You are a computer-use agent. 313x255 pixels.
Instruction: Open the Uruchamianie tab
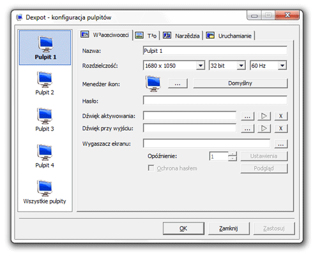[x=229, y=36]
